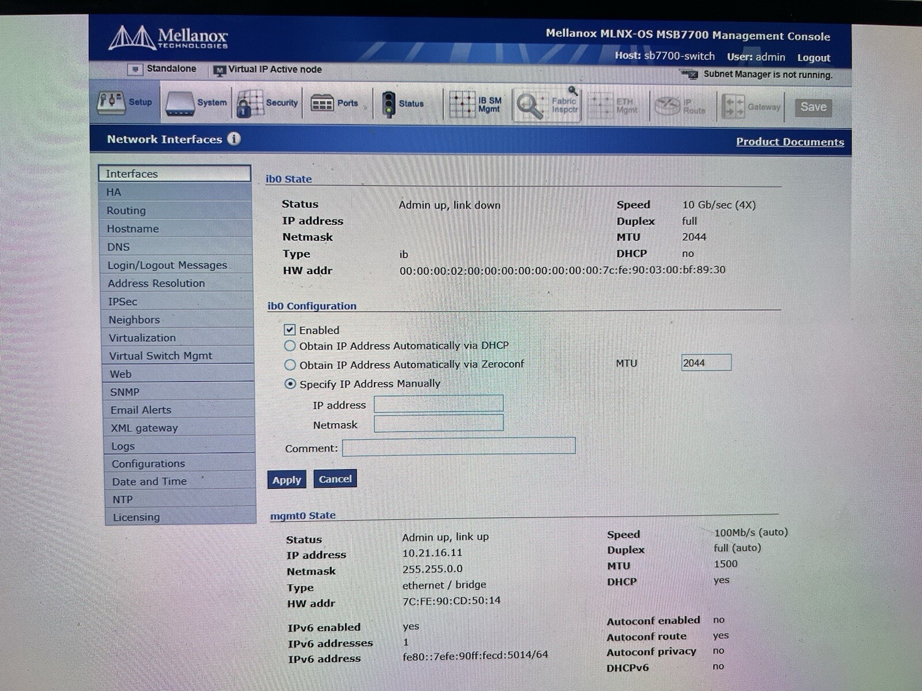The height and width of the screenshot is (691, 922).
Task: Click the Standalone monitor icon
Action: point(135,69)
